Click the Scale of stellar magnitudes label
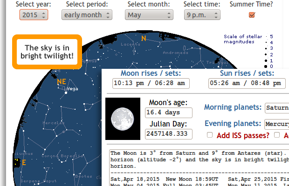Screen dimensions: 289x186 tap(243, 39)
